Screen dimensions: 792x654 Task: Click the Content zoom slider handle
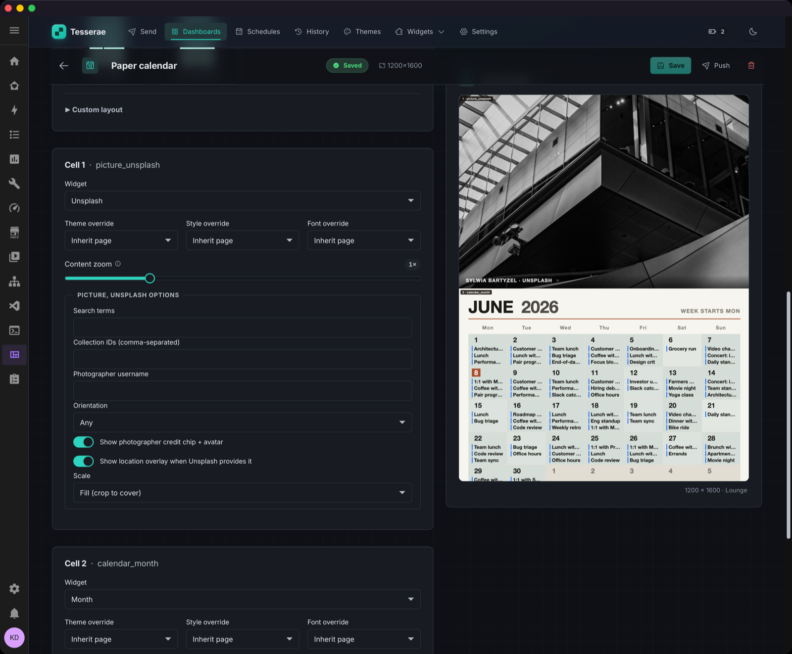point(150,279)
